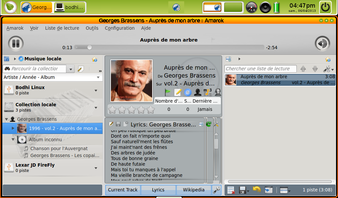The image size is (338, 198).
Task: Click the mp3 file type icon
Action: pyautogui.click(x=208, y=92)
